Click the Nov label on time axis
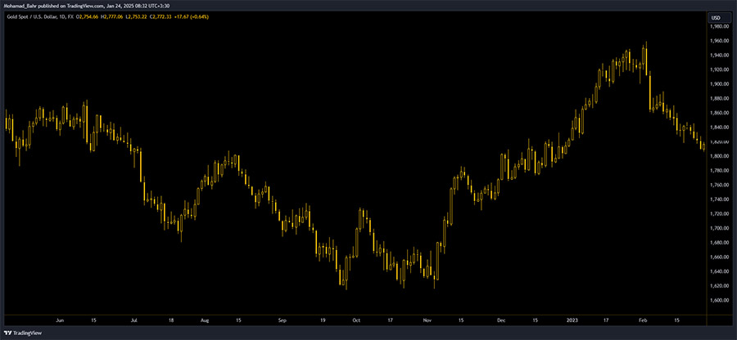737x340 pixels. click(428, 322)
